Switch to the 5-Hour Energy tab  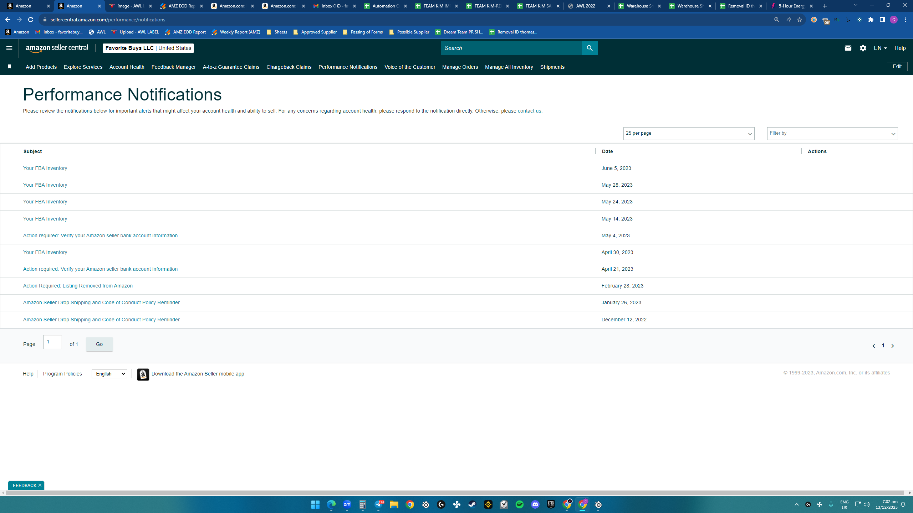pos(791,6)
